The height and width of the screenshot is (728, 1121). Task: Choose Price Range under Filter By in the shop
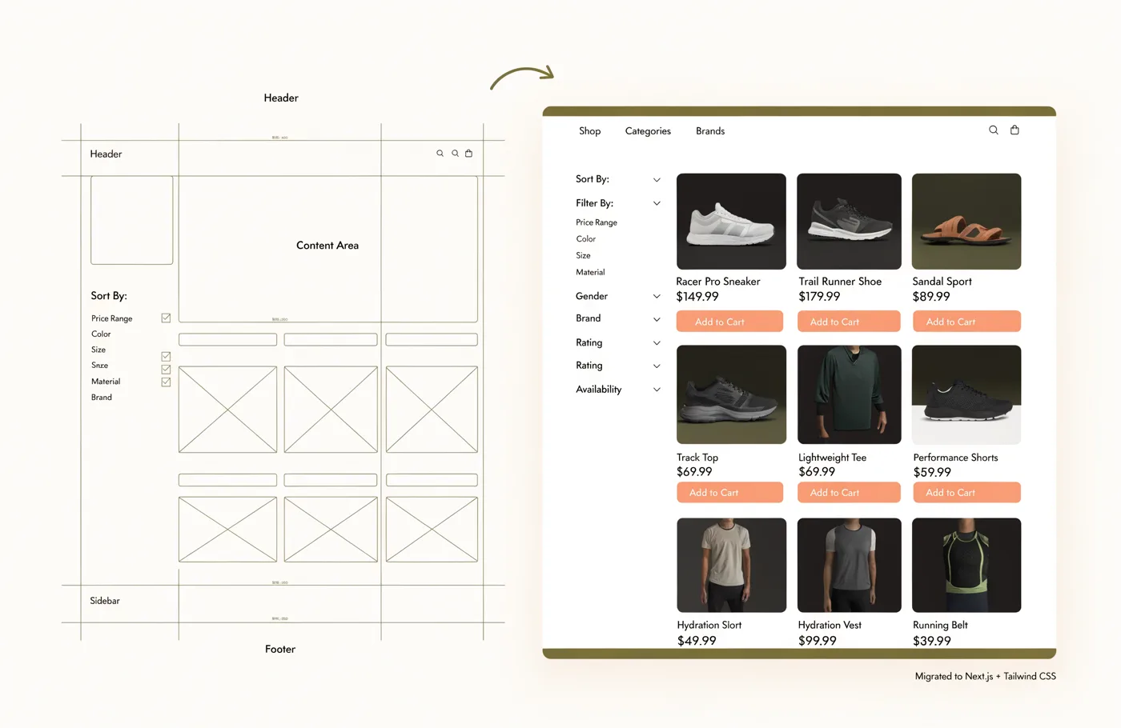coord(597,222)
